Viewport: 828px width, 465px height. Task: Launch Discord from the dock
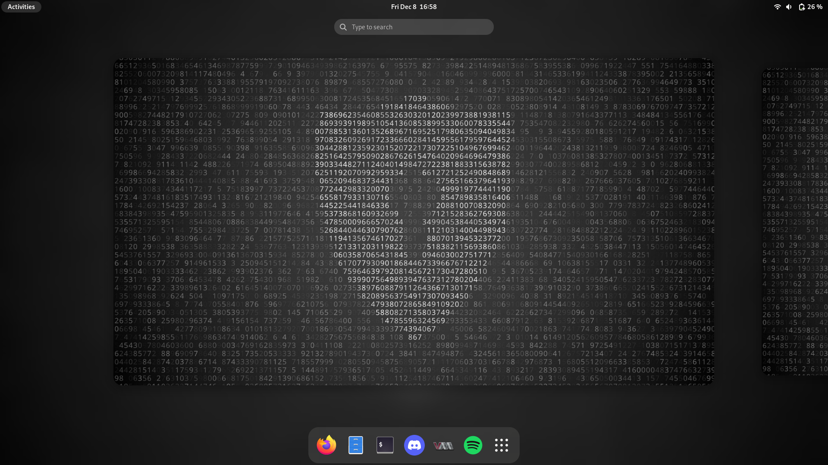click(414, 445)
